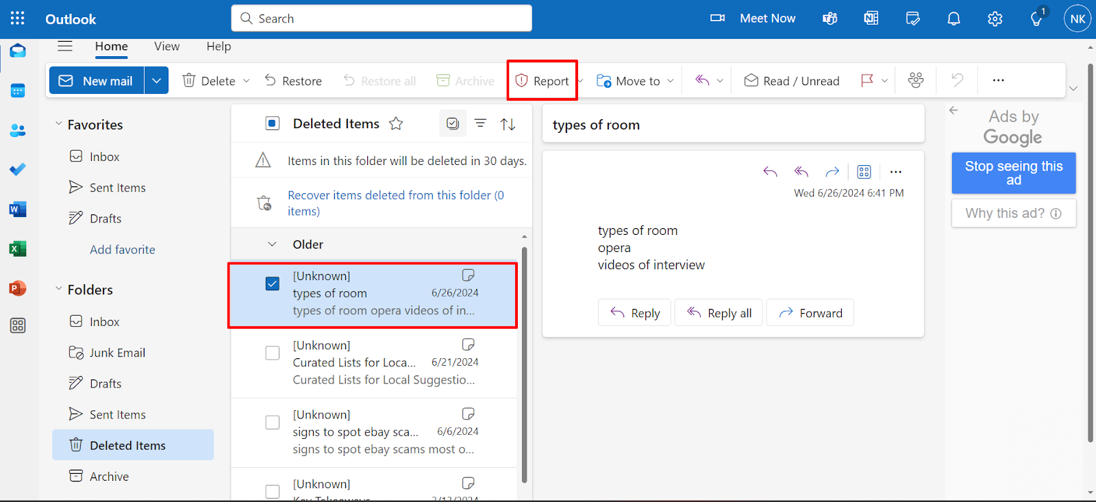Collapse the Favorites section

tap(58, 124)
